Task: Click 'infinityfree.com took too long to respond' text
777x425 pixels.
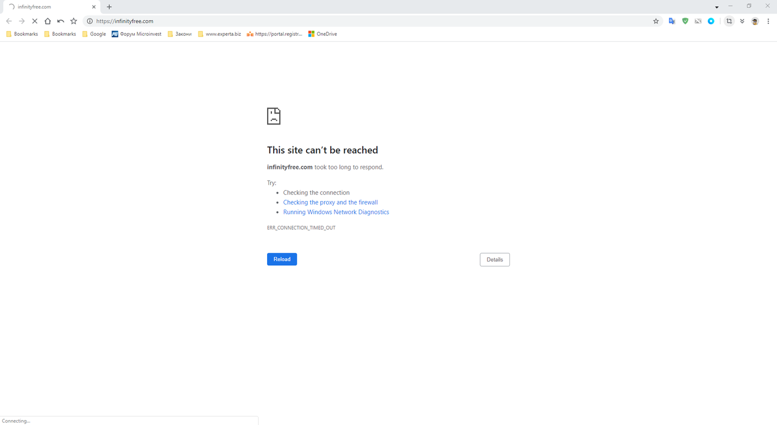Action: pyautogui.click(x=325, y=167)
